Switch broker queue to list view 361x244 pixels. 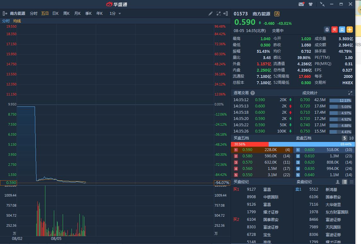tap(344, 182)
